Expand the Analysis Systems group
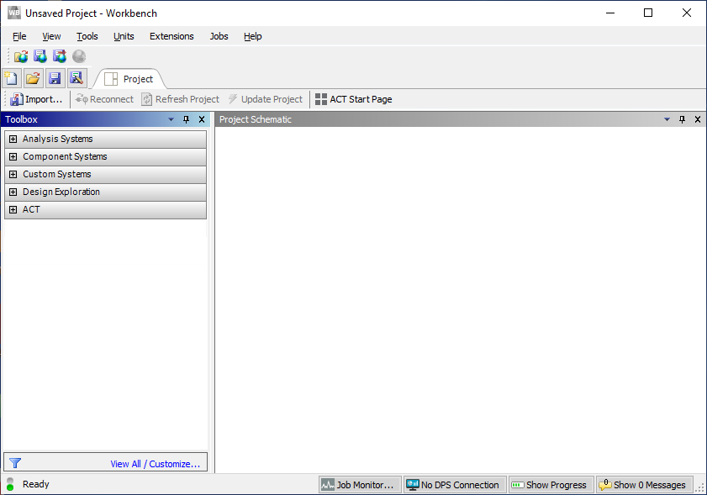 coord(13,139)
